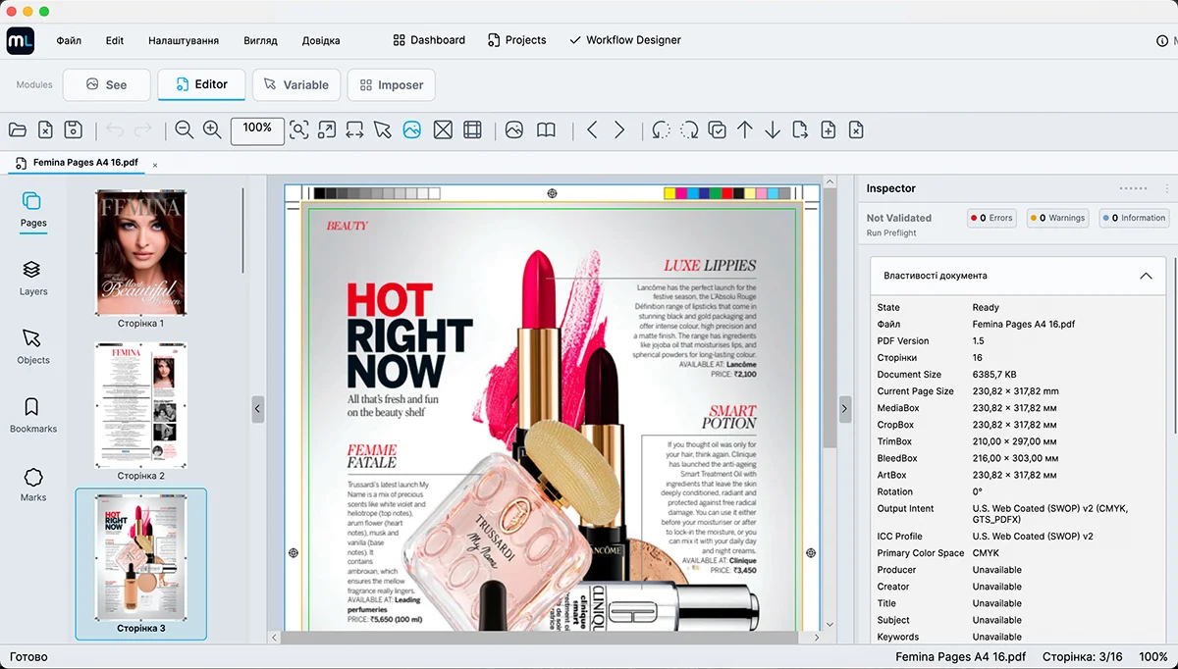Close the Femina Pages A4 16.pdf tab
1178x669 pixels.
(155, 165)
